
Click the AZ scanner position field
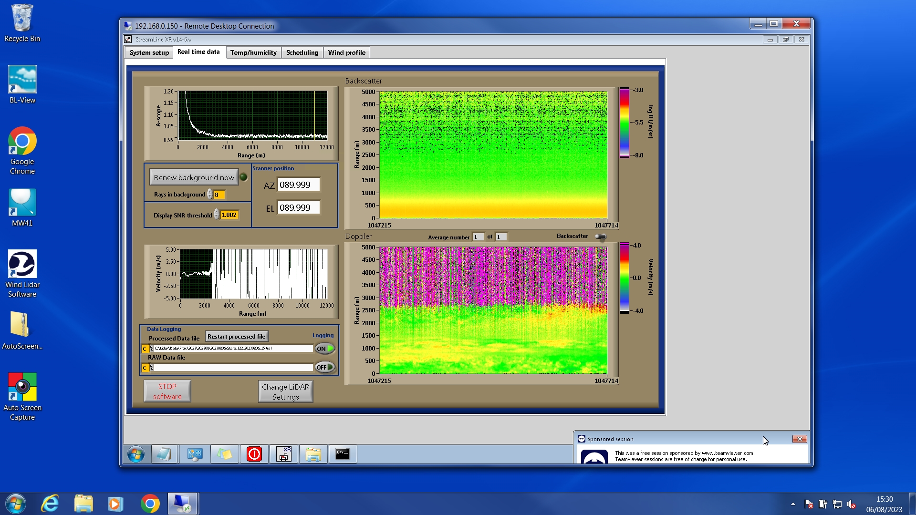tap(299, 185)
